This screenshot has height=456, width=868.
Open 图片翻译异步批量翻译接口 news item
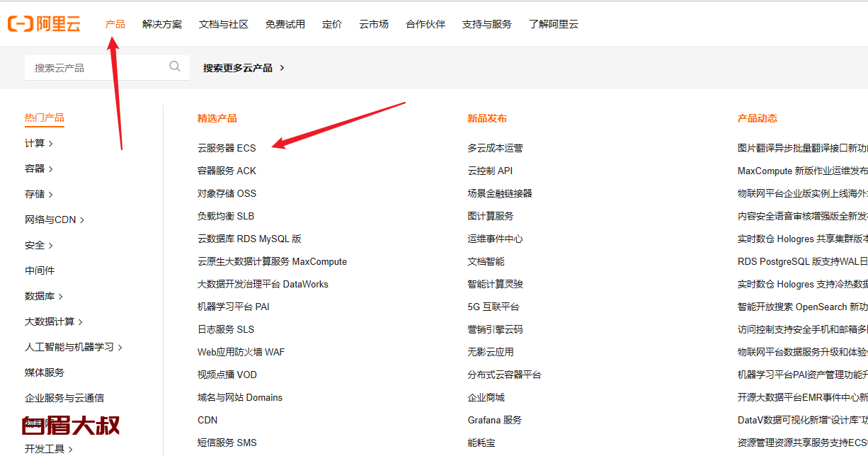pos(803,148)
